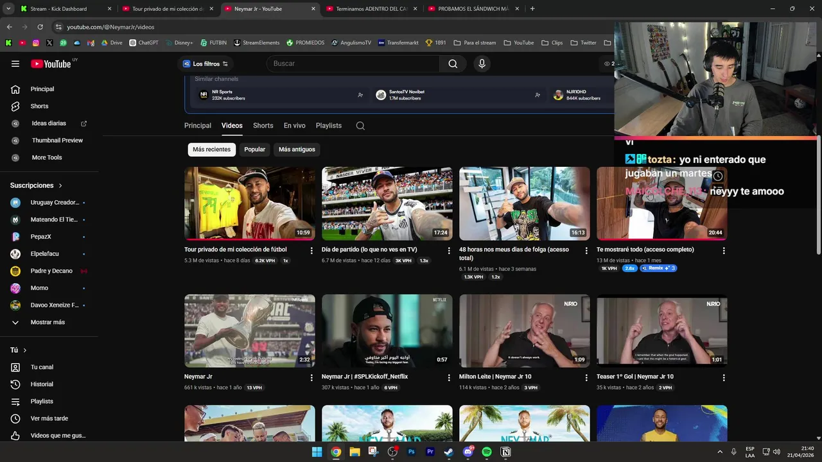Open options for 'Tour privado de mi colección' video

tap(311, 250)
